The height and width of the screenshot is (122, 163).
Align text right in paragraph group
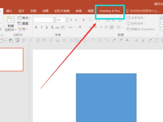[x=101, y=27]
